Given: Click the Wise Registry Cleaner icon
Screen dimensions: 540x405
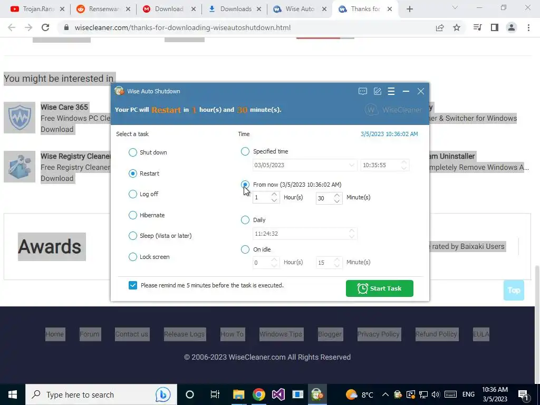Looking at the screenshot, I should coord(20,167).
